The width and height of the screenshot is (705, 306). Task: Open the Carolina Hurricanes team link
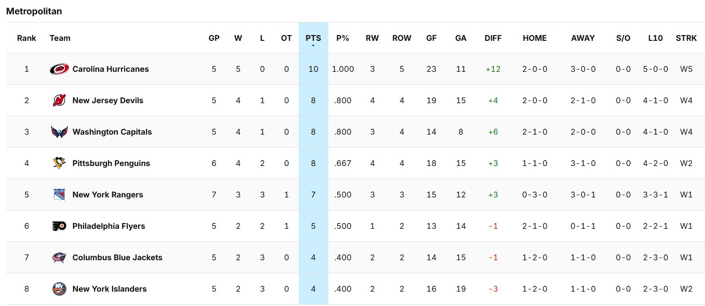pyautogui.click(x=111, y=69)
